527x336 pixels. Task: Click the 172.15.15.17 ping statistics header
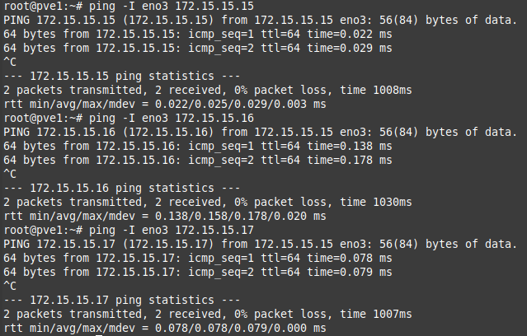click(x=122, y=301)
